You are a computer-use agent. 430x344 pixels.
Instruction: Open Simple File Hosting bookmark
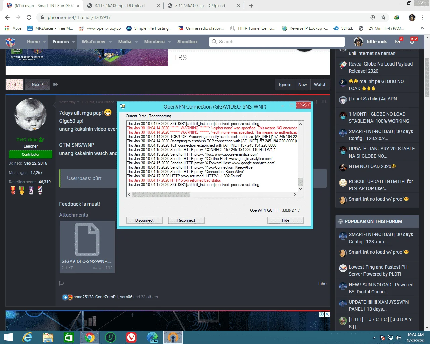pos(149,28)
